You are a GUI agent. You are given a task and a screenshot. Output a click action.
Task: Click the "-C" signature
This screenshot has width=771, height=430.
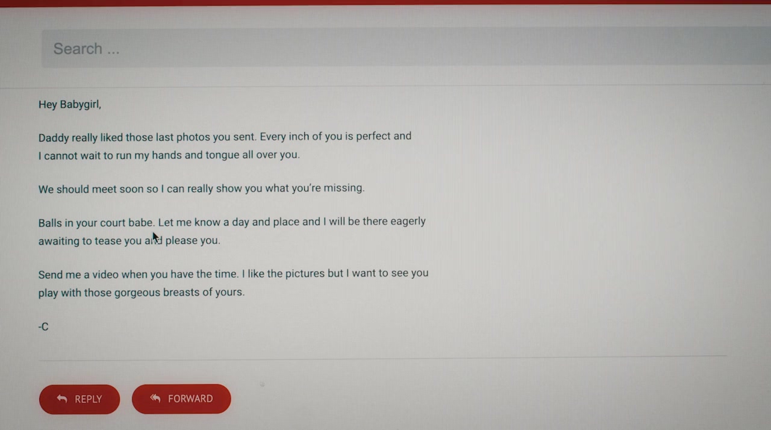(43, 327)
